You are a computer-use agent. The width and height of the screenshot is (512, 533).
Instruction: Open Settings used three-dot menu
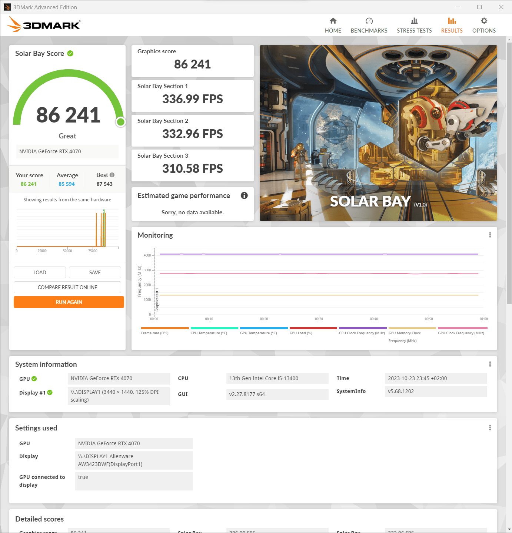490,428
